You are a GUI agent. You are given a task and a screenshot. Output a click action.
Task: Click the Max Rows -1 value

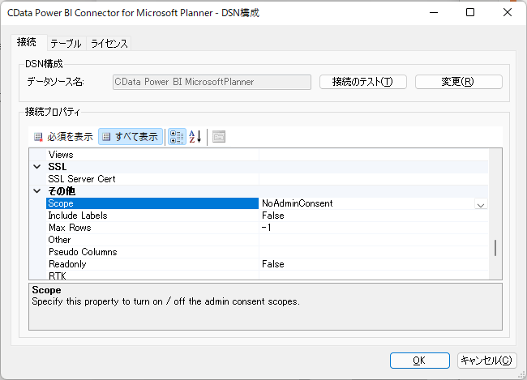pyautogui.click(x=267, y=228)
